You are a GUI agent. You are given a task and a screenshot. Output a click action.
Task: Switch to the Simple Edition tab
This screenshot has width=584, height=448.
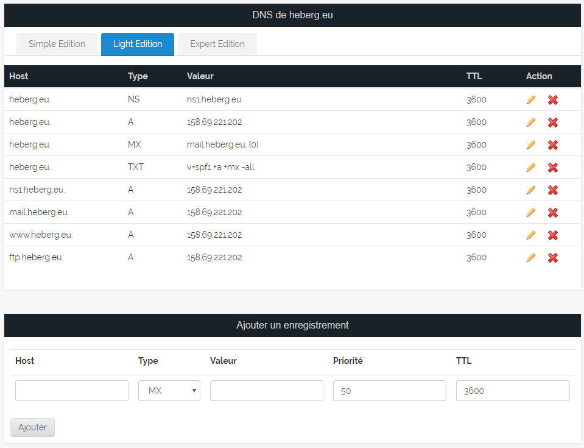point(57,44)
